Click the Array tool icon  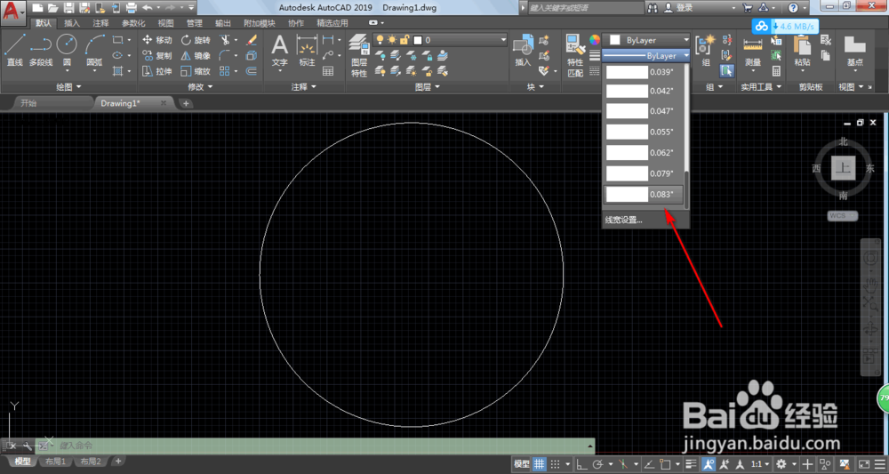[x=225, y=71]
